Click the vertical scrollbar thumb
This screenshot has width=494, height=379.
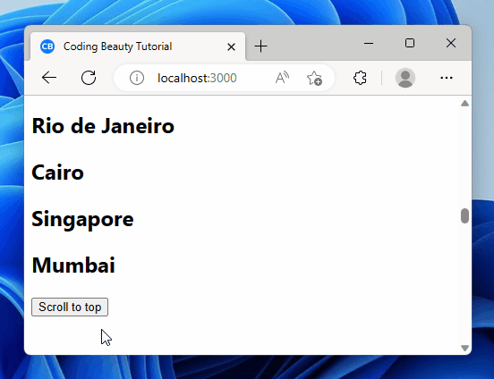[x=464, y=216]
